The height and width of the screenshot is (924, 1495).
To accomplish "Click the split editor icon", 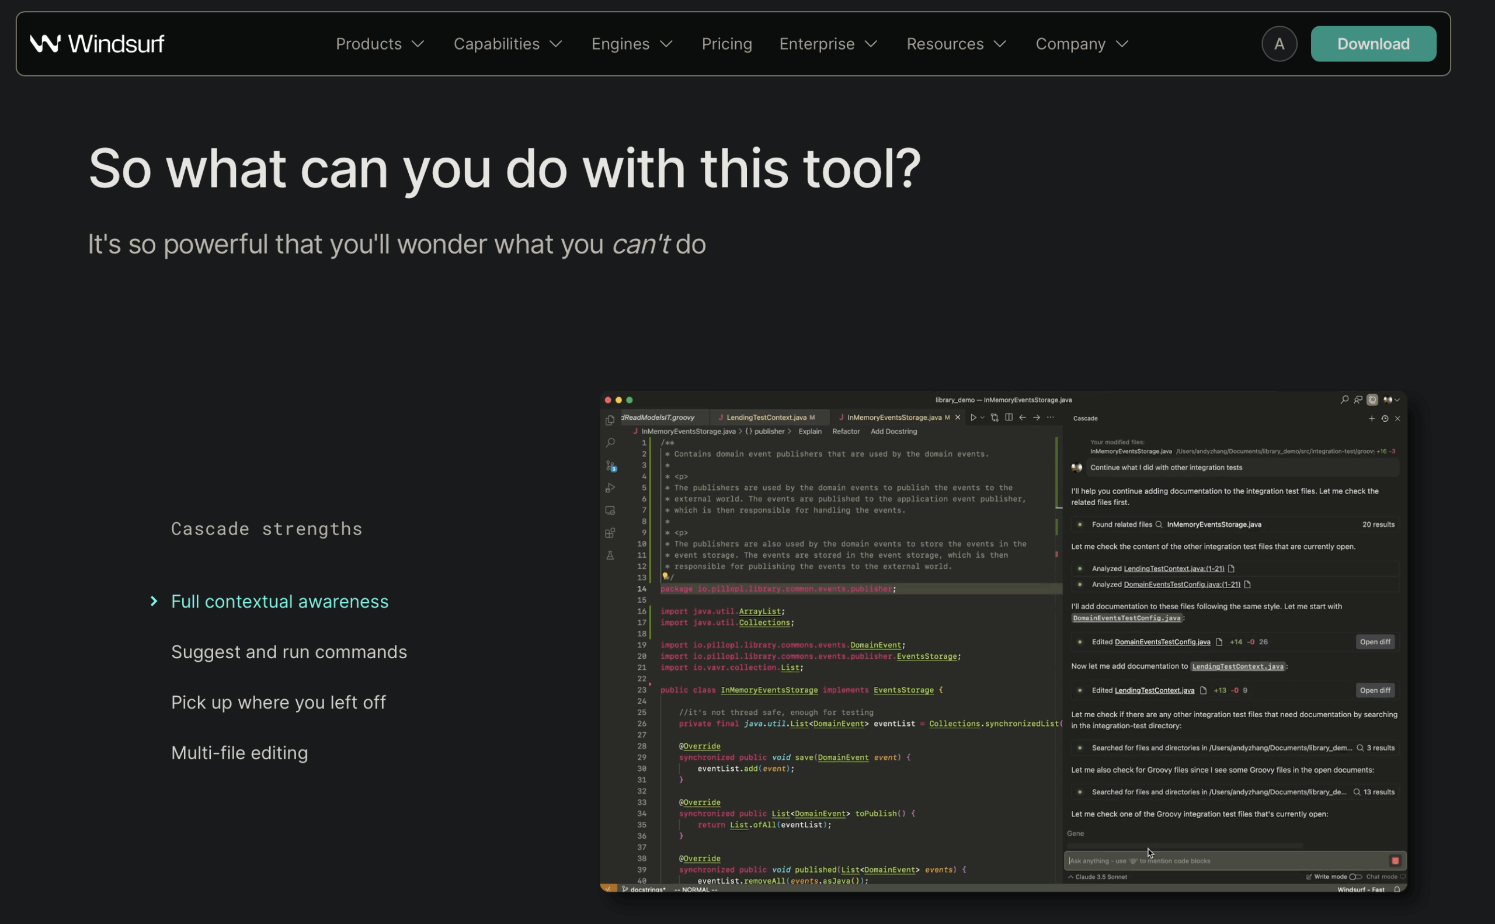I will pyautogui.click(x=1009, y=418).
